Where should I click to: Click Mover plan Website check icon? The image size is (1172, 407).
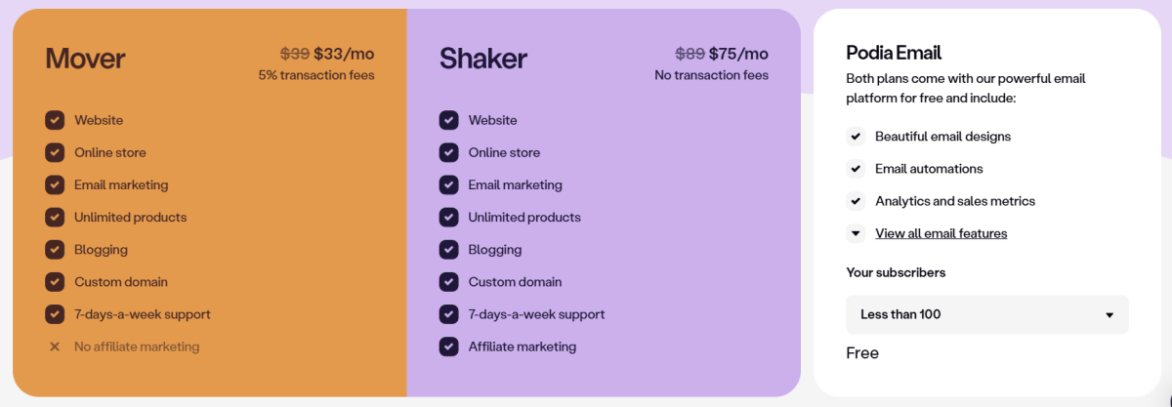(x=55, y=120)
